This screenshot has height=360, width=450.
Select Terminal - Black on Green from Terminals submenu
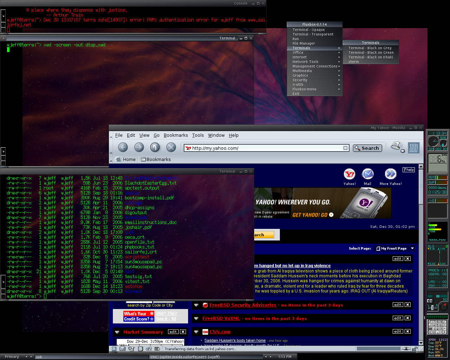[371, 53]
